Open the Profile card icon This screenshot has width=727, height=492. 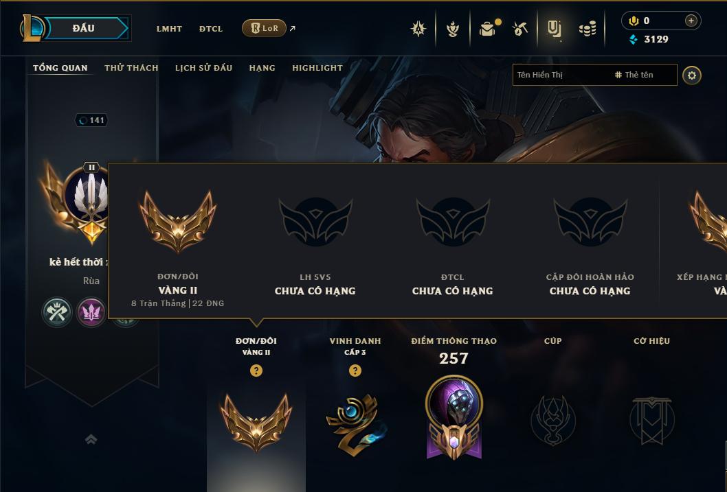click(554, 29)
